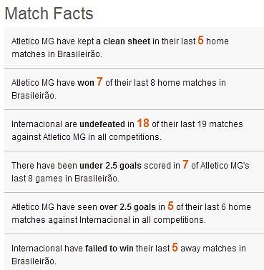Click the orange 5 in over 2.5 goals row
The image size is (264, 270).
tap(170, 206)
